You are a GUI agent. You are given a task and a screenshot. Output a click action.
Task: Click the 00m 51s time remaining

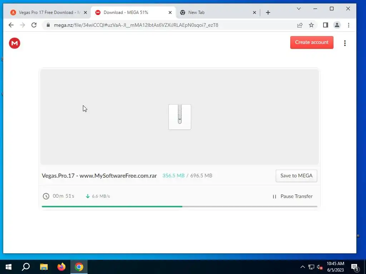64,196
